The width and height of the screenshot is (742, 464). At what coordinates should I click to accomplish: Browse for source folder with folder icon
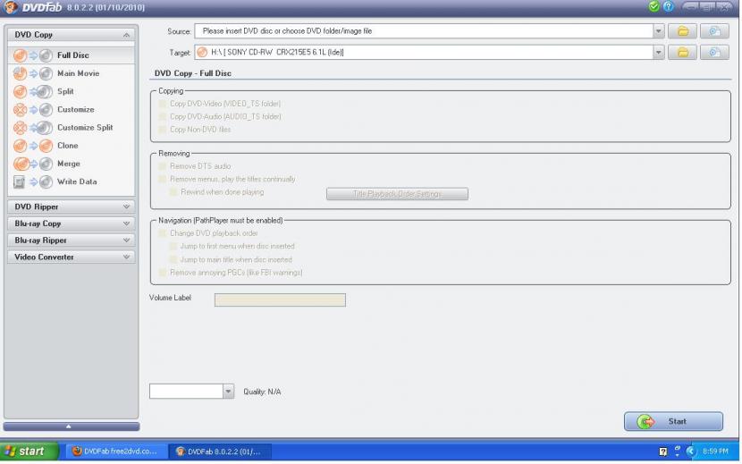pyautogui.click(x=684, y=31)
